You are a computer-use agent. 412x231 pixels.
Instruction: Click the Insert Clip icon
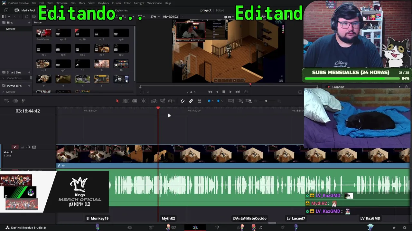point(154,101)
